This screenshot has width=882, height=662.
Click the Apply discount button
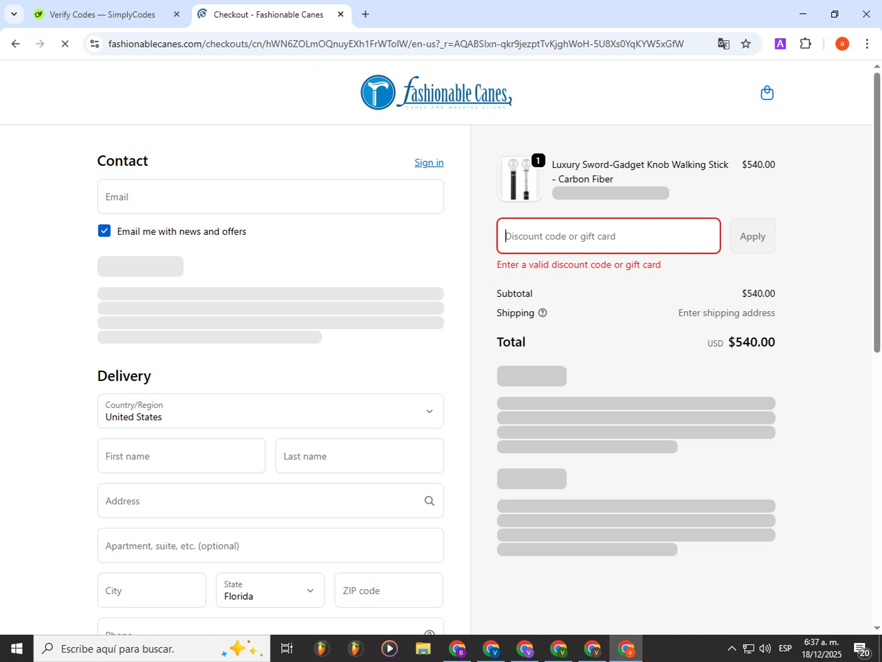[x=752, y=236]
